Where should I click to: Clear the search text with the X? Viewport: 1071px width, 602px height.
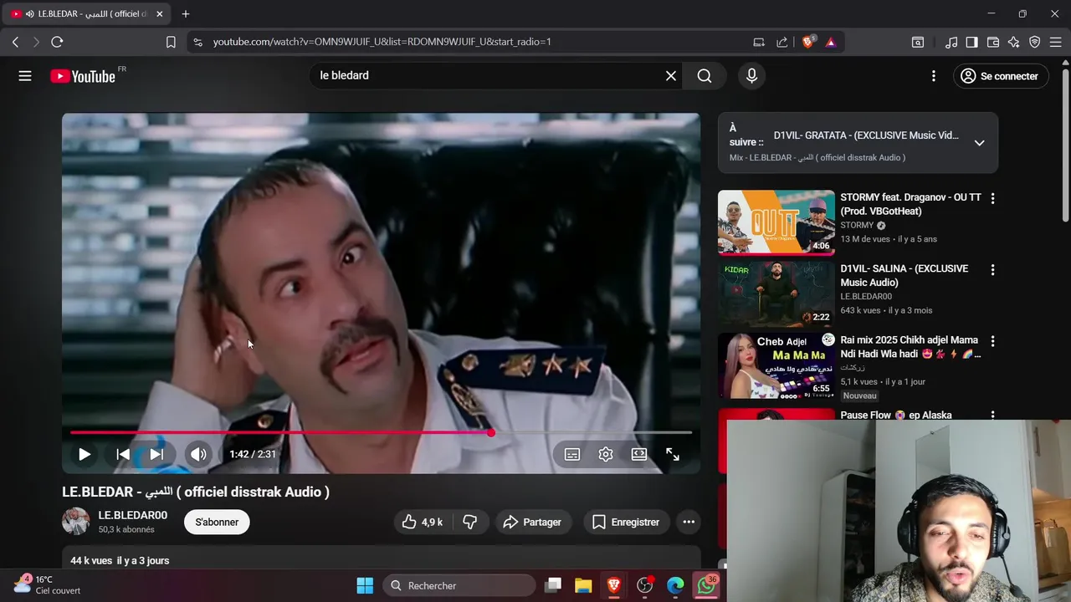coord(671,76)
